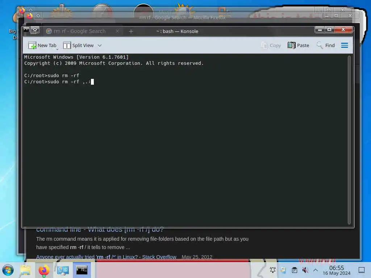Image resolution: width=371 pixels, height=278 pixels.
Task: Open the Konsole hamburger menu
Action: (x=345, y=45)
